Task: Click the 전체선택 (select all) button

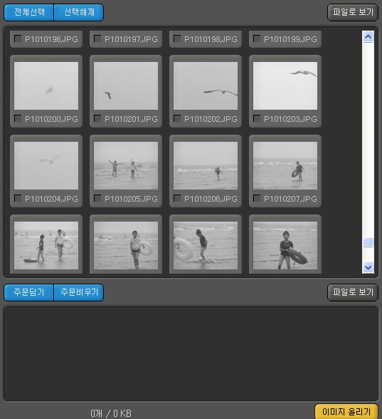Action: 28,12
